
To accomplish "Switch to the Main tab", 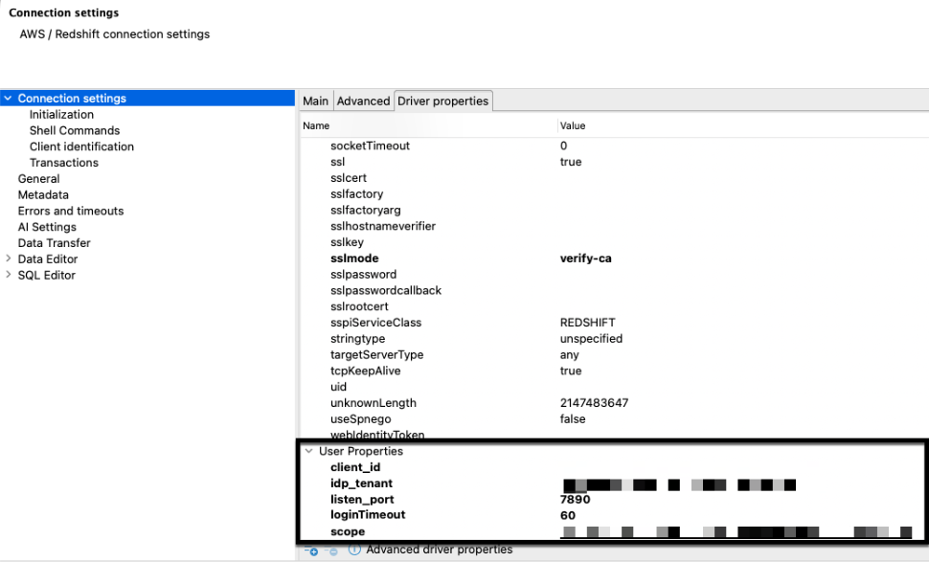I will 315,100.
